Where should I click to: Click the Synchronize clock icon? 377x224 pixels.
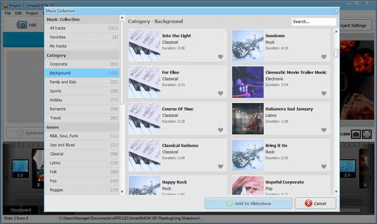pyautogui.click(x=20, y=133)
